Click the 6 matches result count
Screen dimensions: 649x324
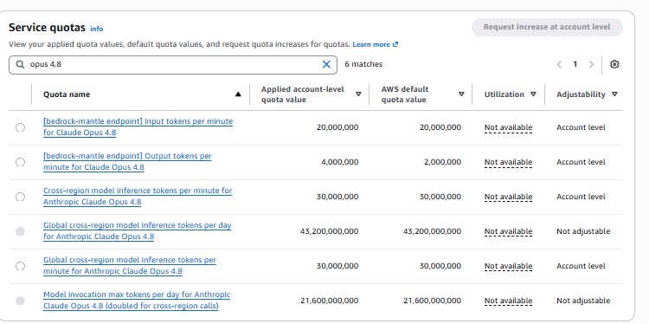pos(363,64)
